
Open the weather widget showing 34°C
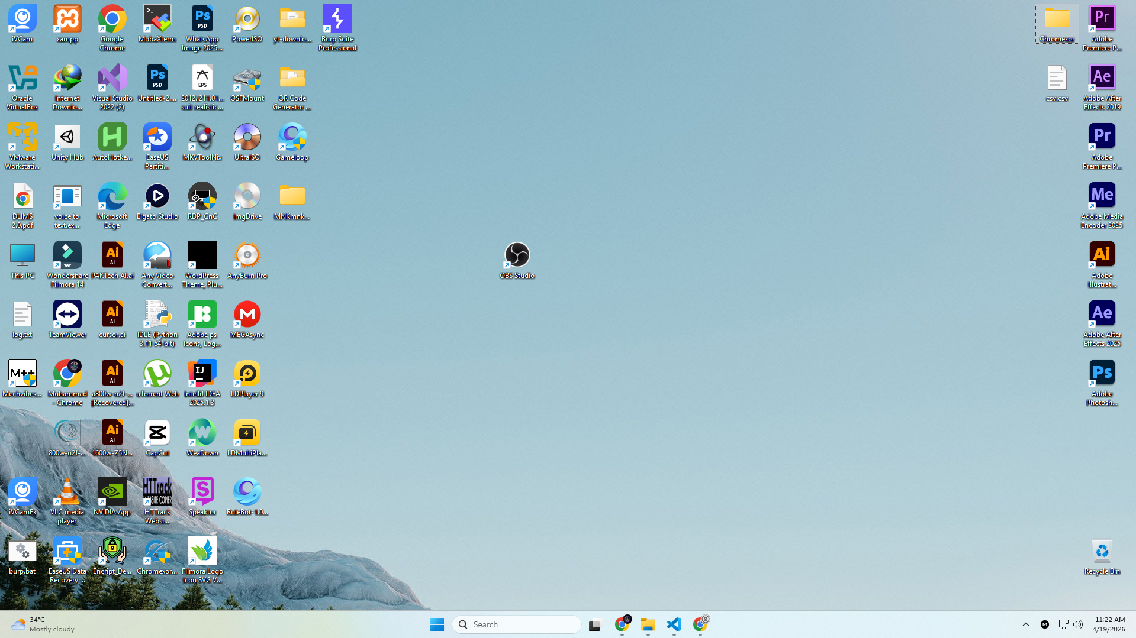pyautogui.click(x=41, y=624)
